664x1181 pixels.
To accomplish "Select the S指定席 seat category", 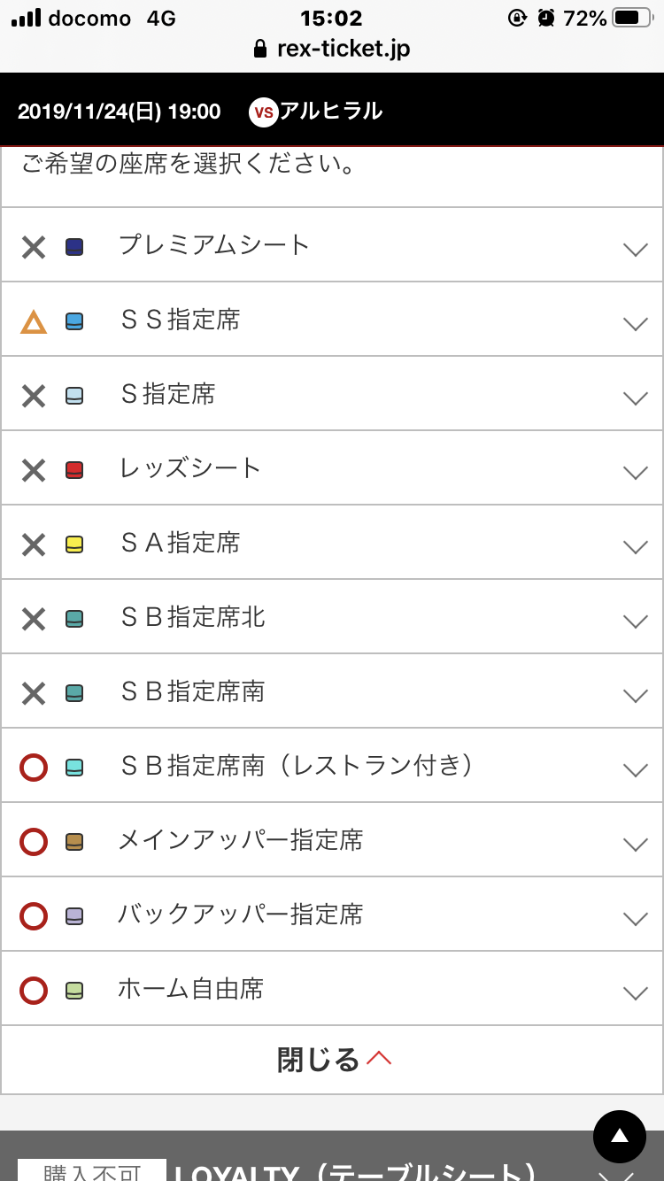I will pyautogui.click(x=168, y=394).
